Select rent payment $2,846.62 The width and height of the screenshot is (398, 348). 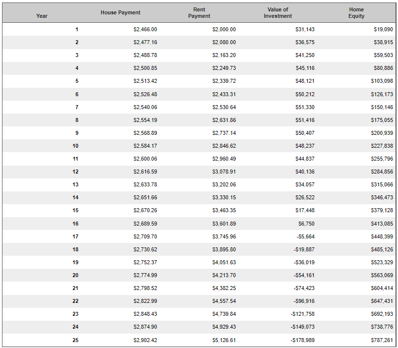(x=224, y=146)
